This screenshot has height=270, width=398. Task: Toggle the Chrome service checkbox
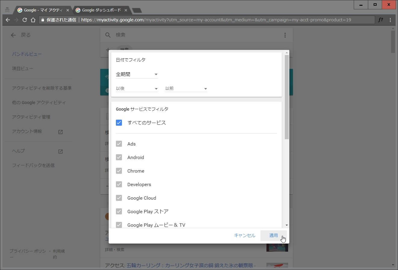[x=119, y=171]
